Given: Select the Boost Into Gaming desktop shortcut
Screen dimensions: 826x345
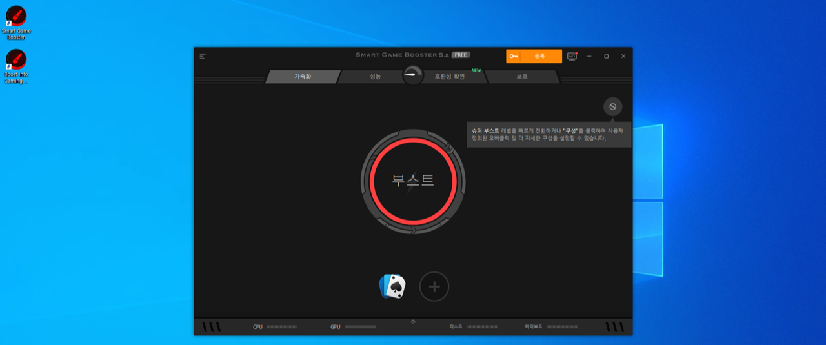Looking at the screenshot, I should click(16, 67).
